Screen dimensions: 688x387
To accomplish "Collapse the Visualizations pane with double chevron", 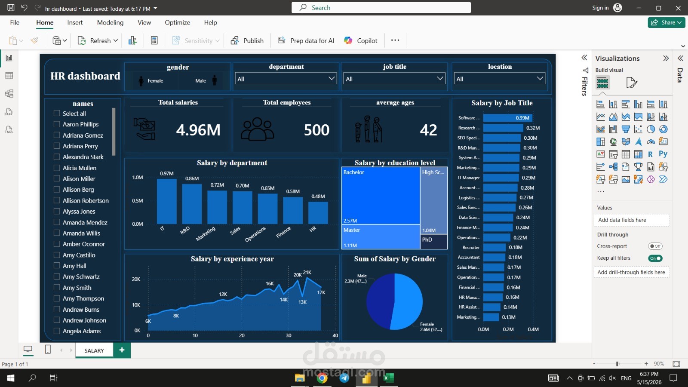I will (666, 58).
